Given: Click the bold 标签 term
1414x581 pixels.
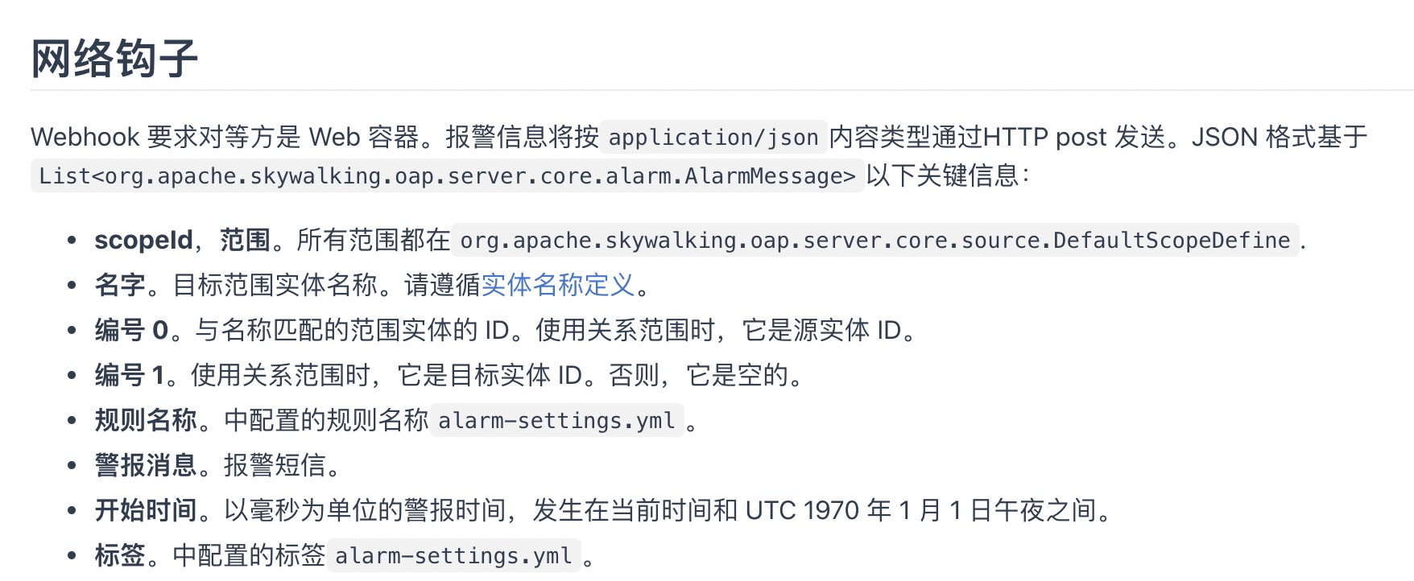Looking at the screenshot, I should [120, 555].
